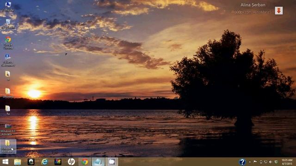This screenshot has width=296, height=166.
Task: Open the blue Help question mark icon
Action: click(x=242, y=162)
